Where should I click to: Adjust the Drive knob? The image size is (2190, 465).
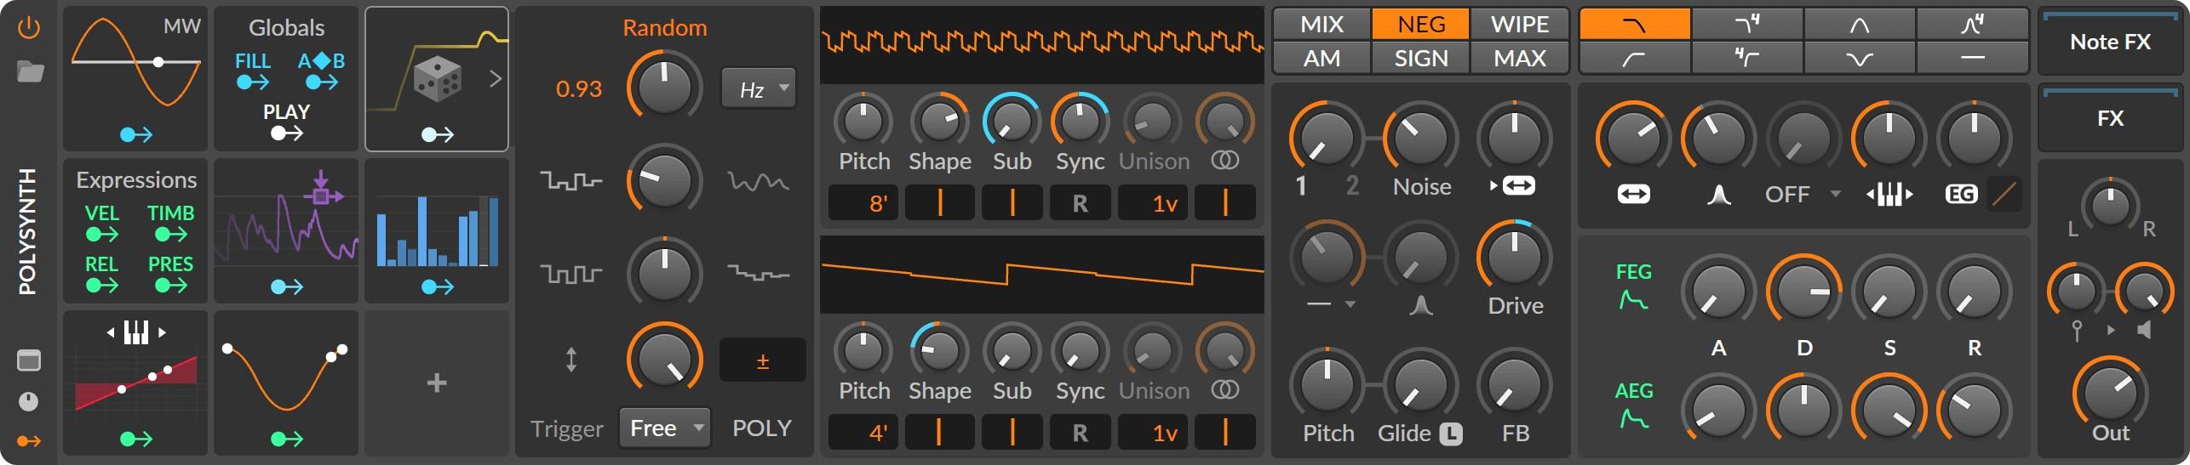(x=1515, y=257)
